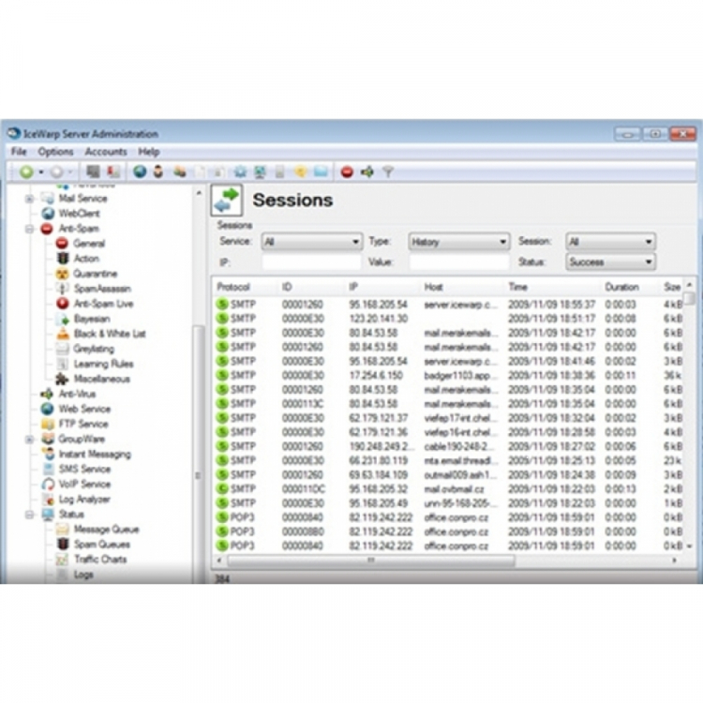
Task: Collapse the Status tree node
Action: point(30,515)
